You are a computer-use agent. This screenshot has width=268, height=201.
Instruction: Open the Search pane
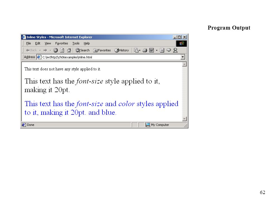coord(83,50)
